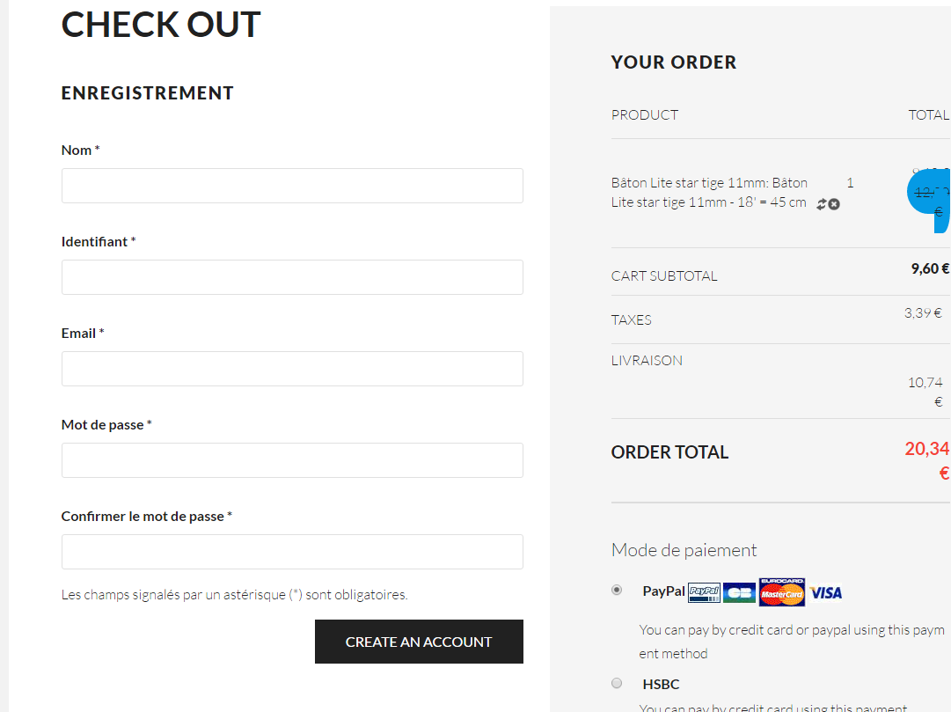Click the VISA card logo
This screenshot has width=951, height=712.
click(826, 592)
